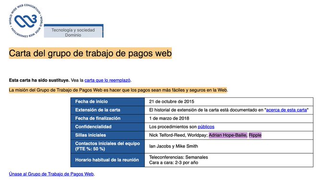The height and width of the screenshot is (180, 326).
Task: Click the value '1 de marzo de 2018'
Action: [x=169, y=118]
